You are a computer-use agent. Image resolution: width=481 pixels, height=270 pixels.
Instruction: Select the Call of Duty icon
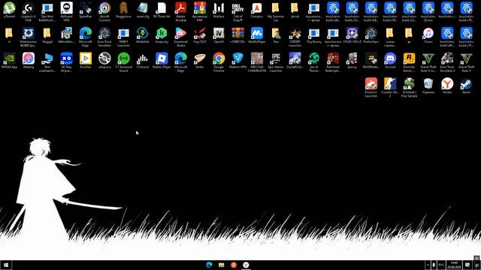(237, 12)
